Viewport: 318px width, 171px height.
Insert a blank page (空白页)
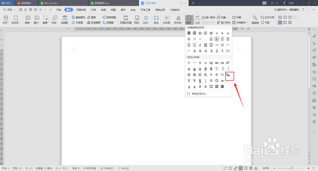pos(16,20)
